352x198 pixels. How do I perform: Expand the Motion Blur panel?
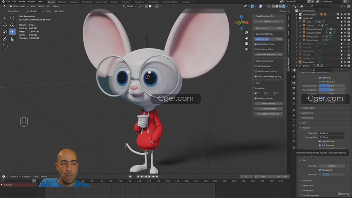pyautogui.click(x=300, y=108)
